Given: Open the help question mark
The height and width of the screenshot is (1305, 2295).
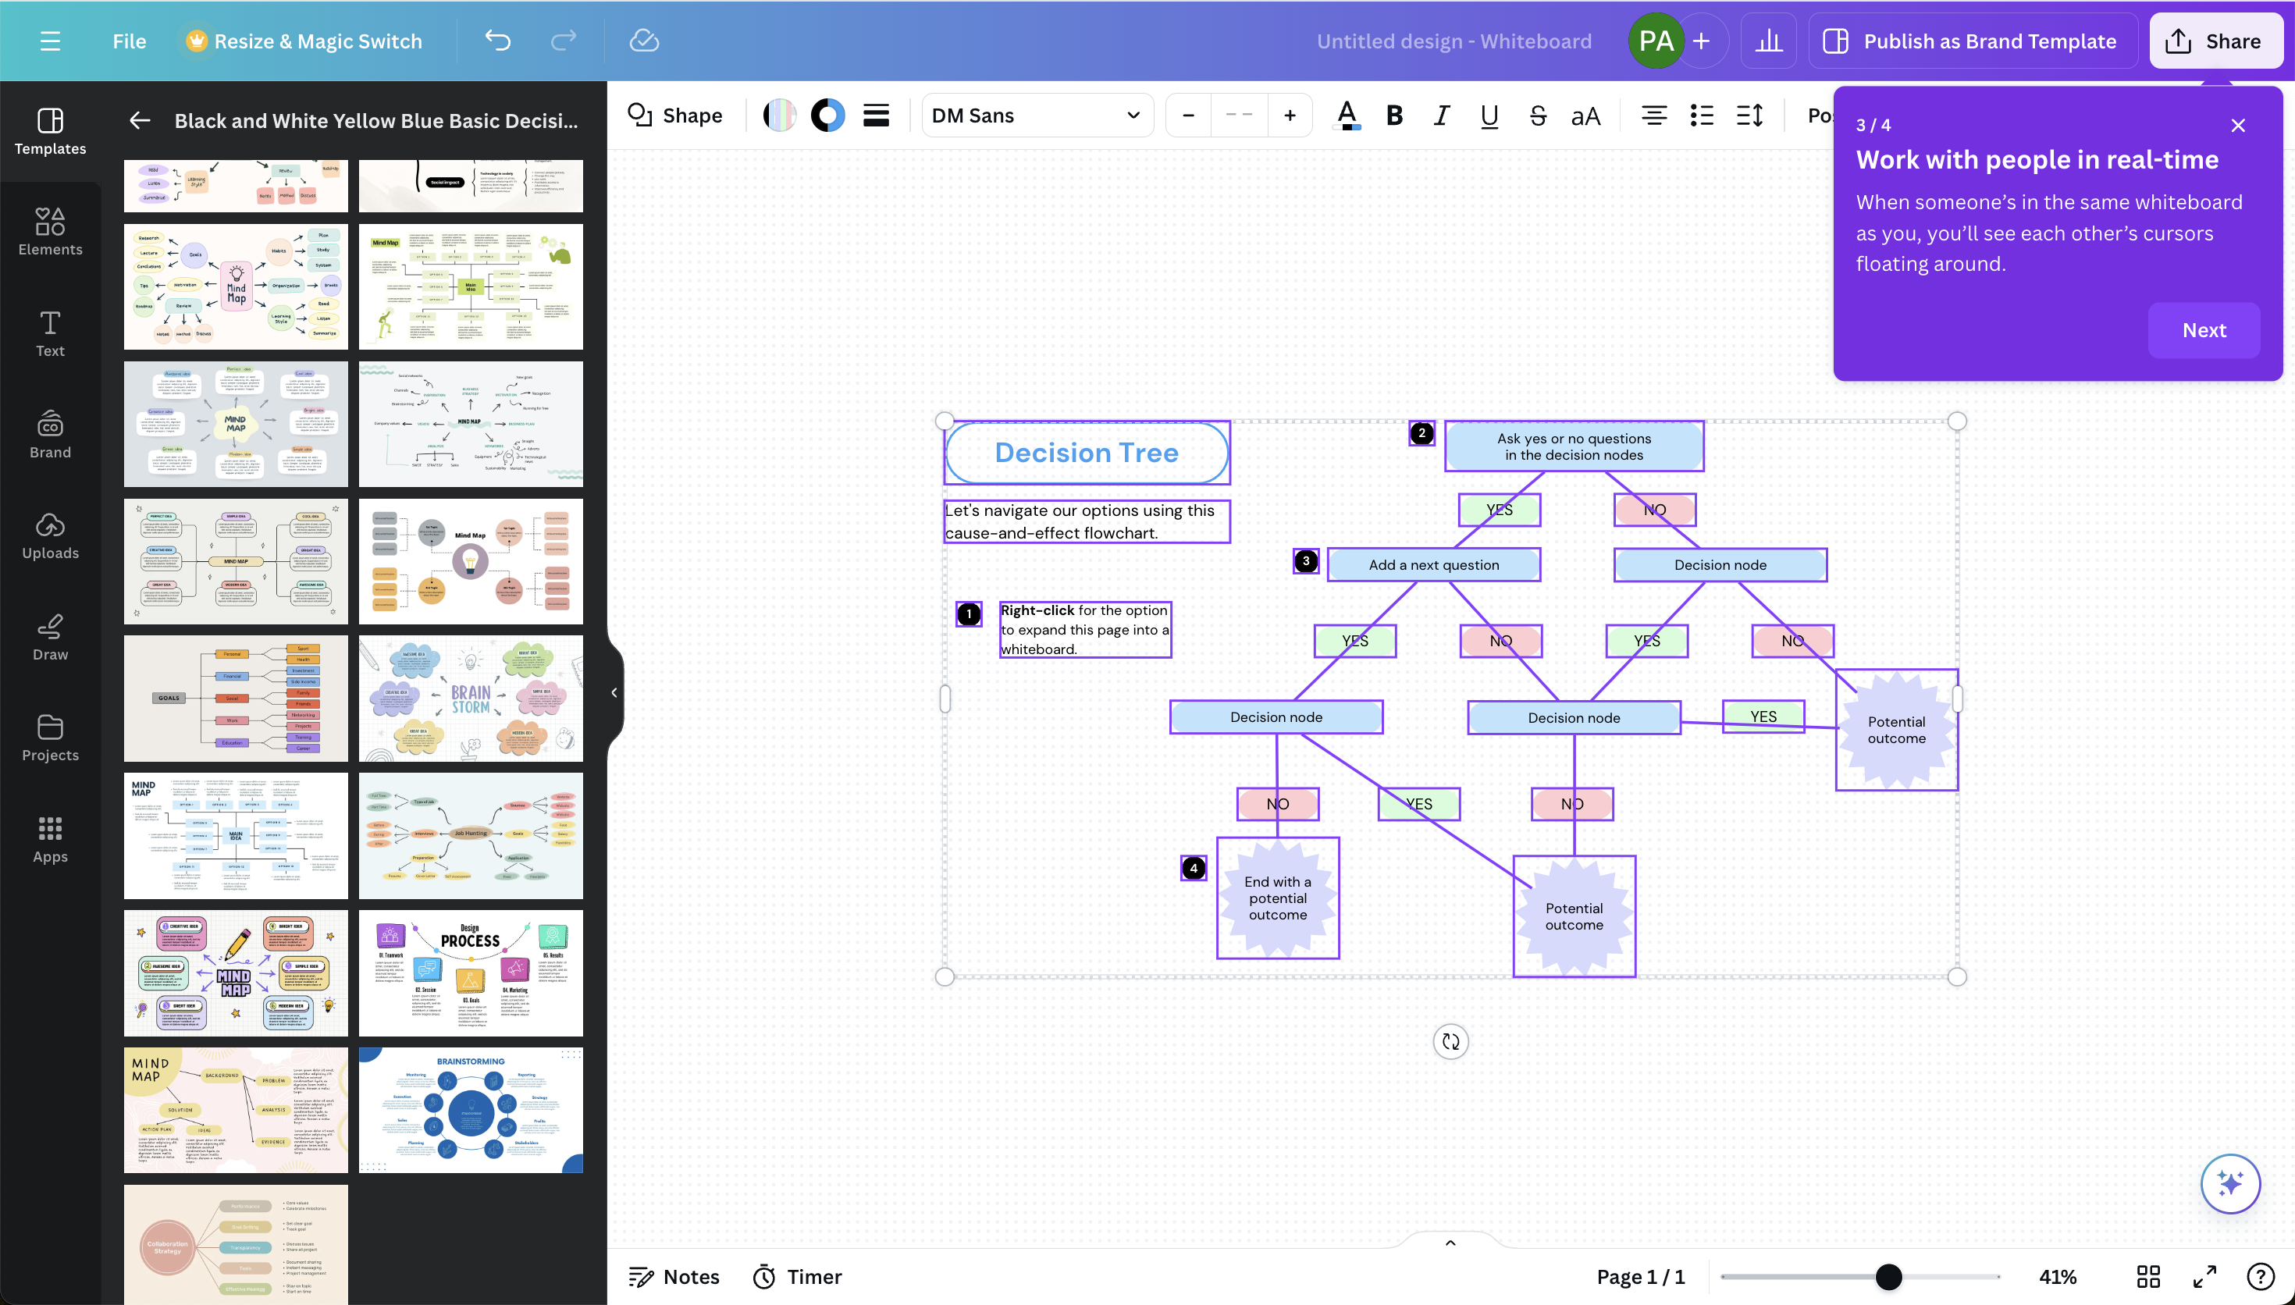Looking at the screenshot, I should coord(2260,1276).
